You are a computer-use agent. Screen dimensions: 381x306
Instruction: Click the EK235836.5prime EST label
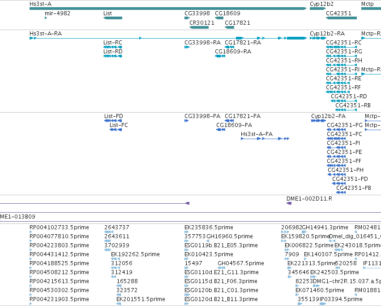point(209,228)
